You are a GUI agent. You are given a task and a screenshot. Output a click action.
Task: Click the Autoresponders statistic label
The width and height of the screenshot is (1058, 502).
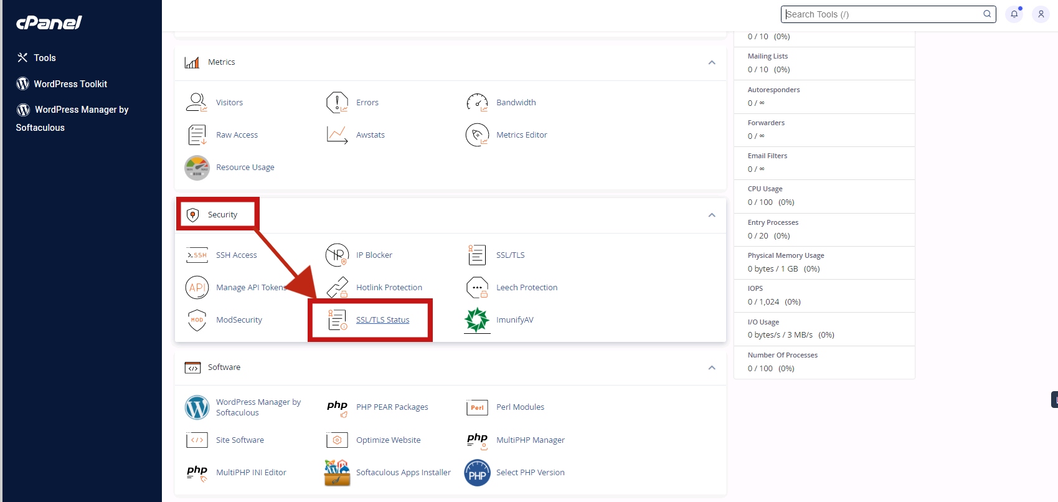pos(774,90)
